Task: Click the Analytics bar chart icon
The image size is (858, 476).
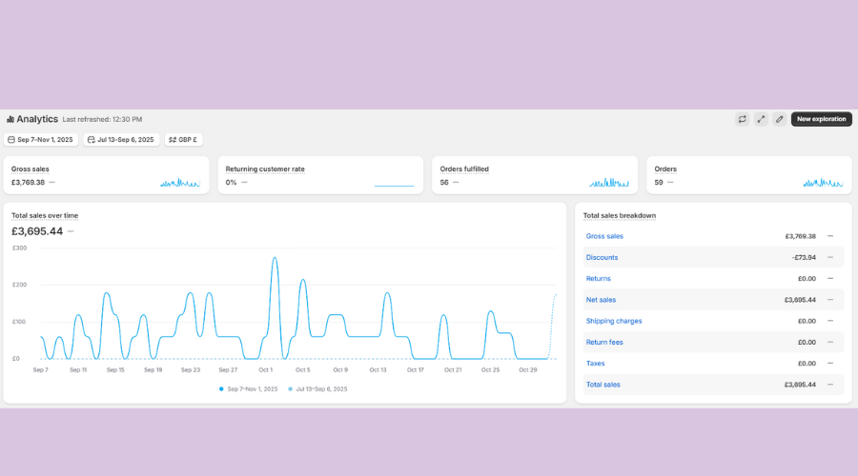Action: [10, 120]
